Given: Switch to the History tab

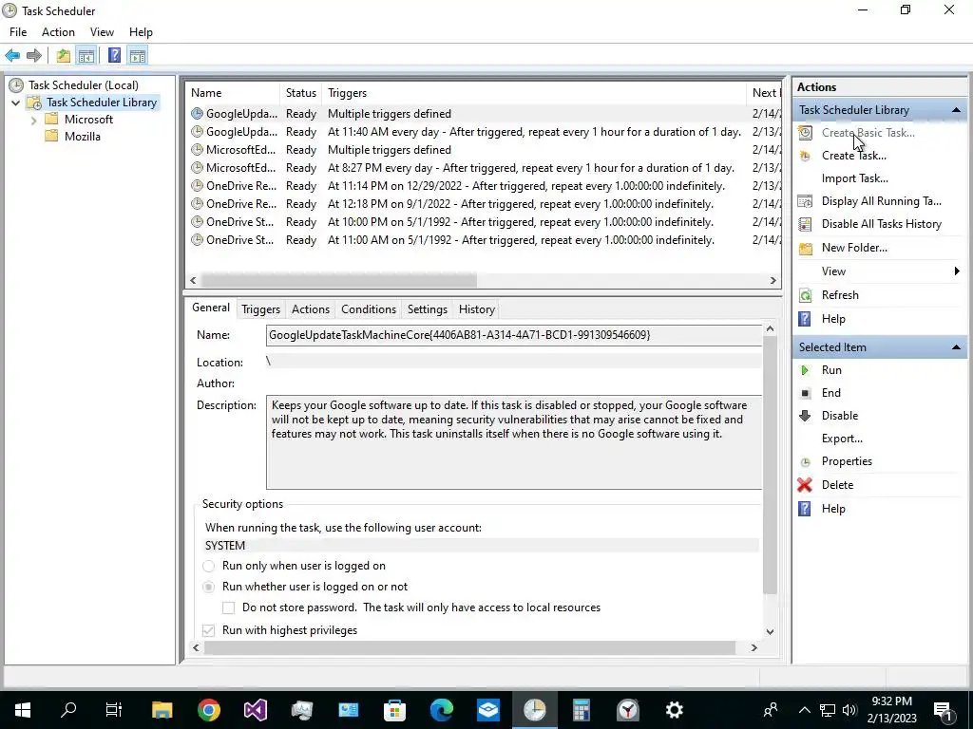Looking at the screenshot, I should (477, 309).
